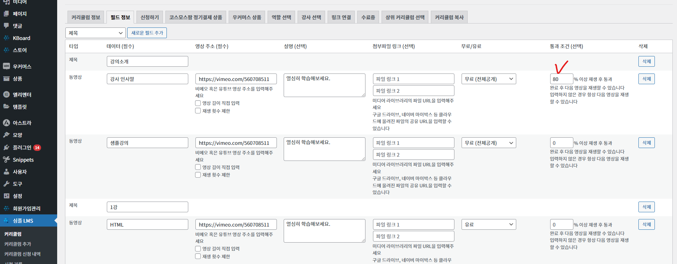Open the 페이지 menu icon in sidebar
The height and width of the screenshot is (264, 677).
tap(6, 14)
